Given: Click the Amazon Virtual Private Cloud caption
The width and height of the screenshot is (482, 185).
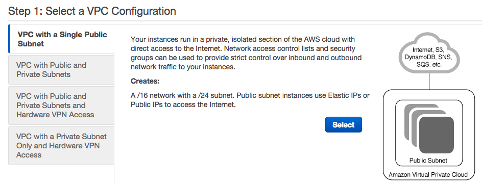Looking at the screenshot, I should [428, 175].
